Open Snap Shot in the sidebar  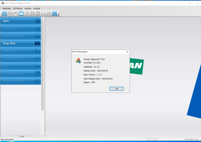[21, 43]
